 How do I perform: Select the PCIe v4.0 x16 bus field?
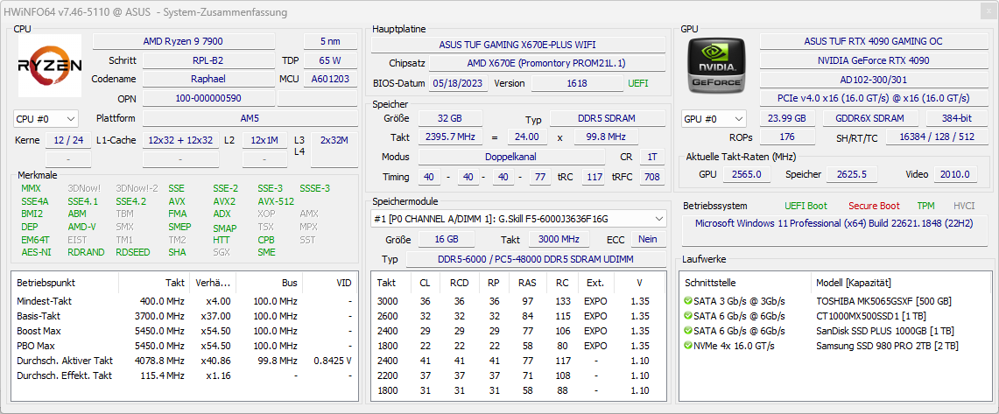coord(873,98)
